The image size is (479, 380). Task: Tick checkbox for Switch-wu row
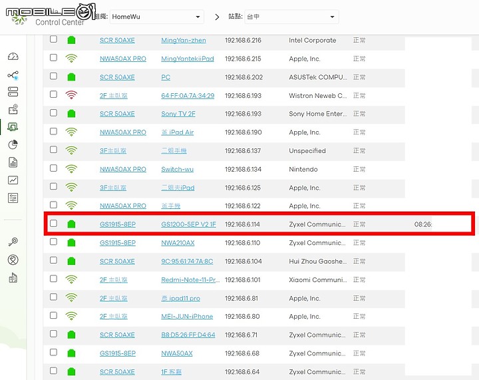[x=53, y=168]
